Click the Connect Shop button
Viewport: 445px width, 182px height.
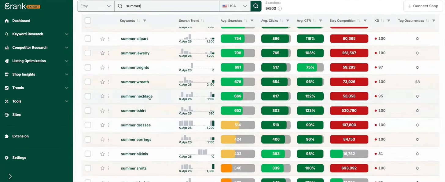423,6
